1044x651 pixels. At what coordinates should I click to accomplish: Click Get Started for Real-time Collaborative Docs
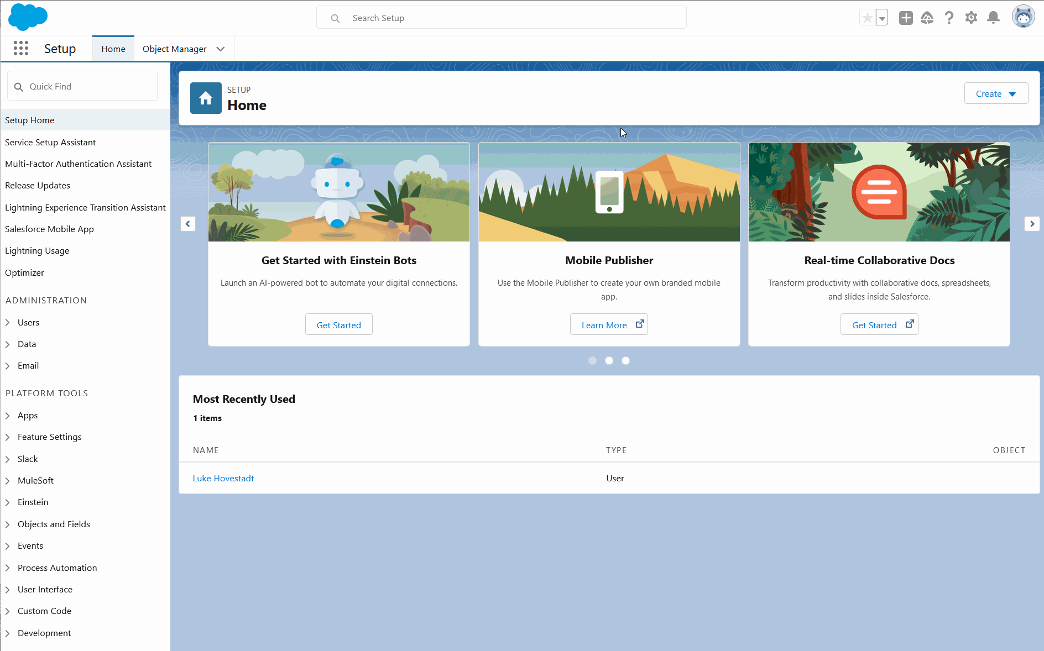coord(879,324)
